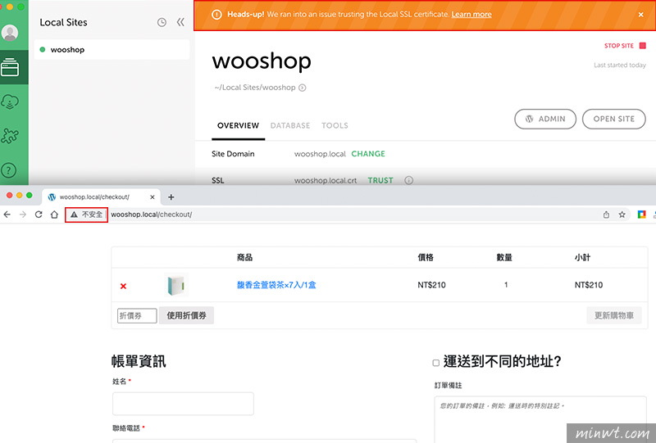This screenshot has width=656, height=443.
Task: Click the browser address bar URL
Action: (152, 215)
